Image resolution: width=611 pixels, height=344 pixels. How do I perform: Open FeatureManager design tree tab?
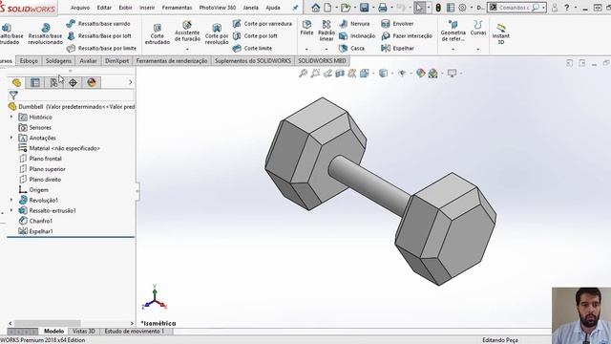coord(16,83)
